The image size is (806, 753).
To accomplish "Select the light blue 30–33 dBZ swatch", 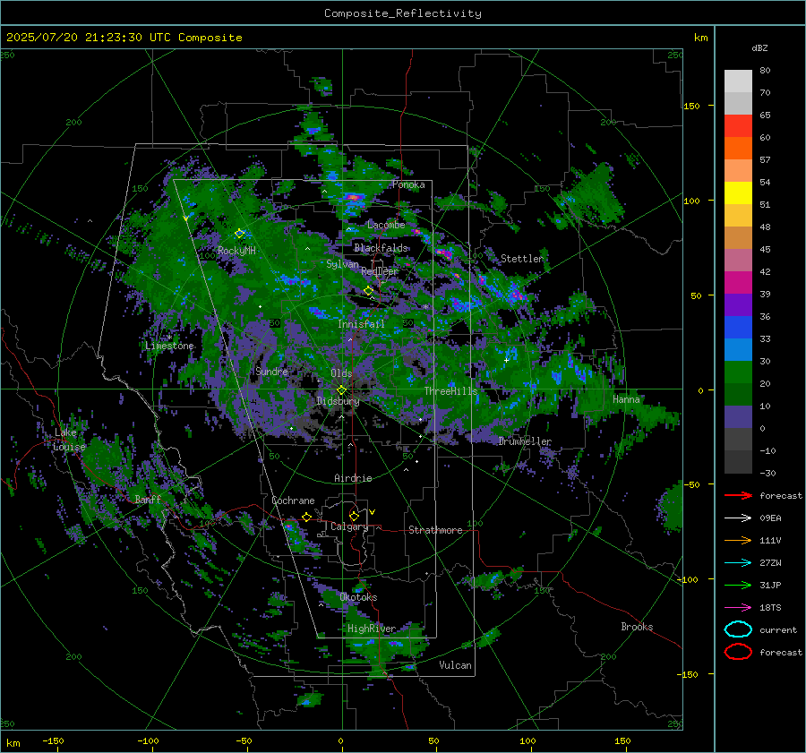I will coord(738,350).
